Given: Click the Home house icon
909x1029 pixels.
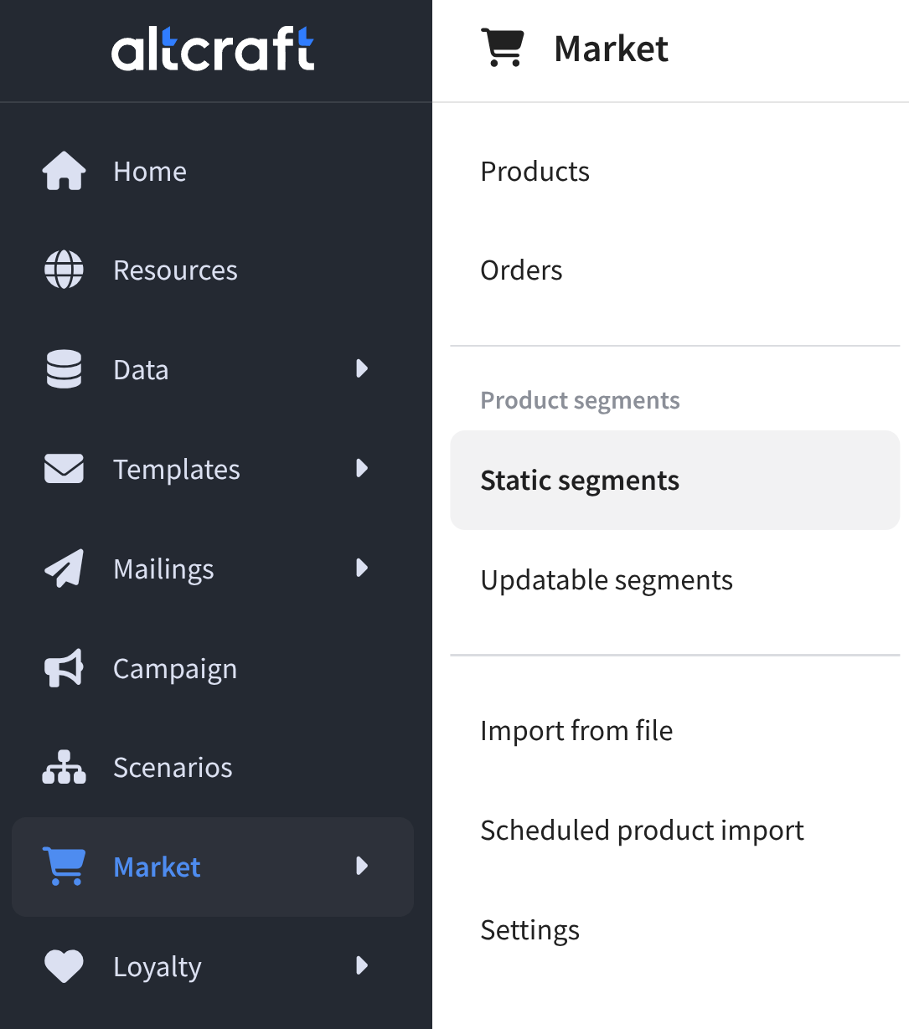Looking at the screenshot, I should pyautogui.click(x=65, y=171).
